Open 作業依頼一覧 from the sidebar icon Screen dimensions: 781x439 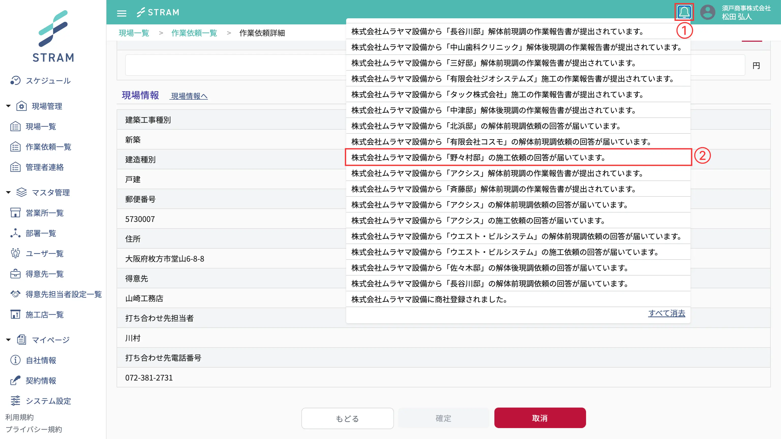(16, 147)
